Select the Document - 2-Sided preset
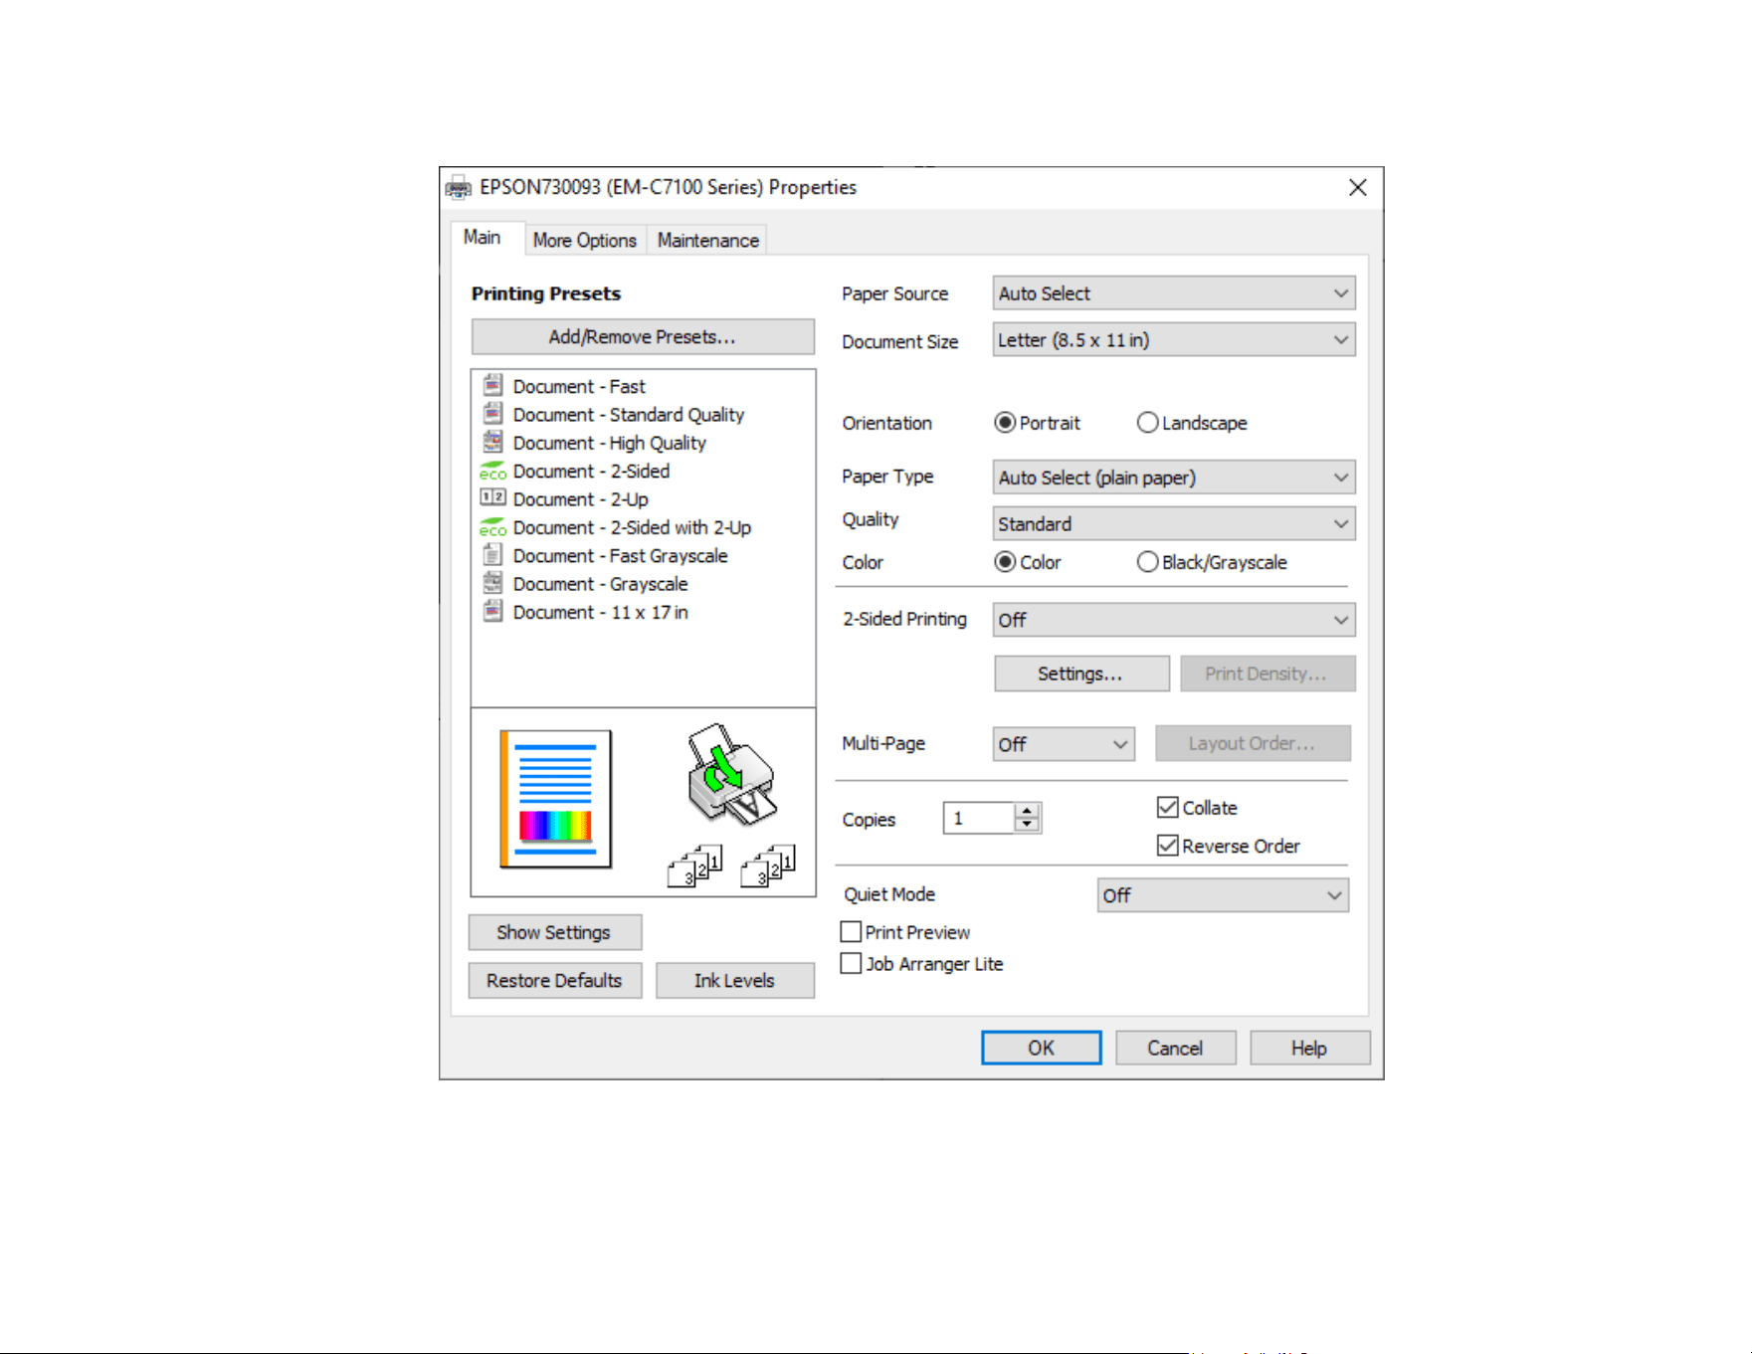This screenshot has width=1752, height=1354. (x=591, y=471)
